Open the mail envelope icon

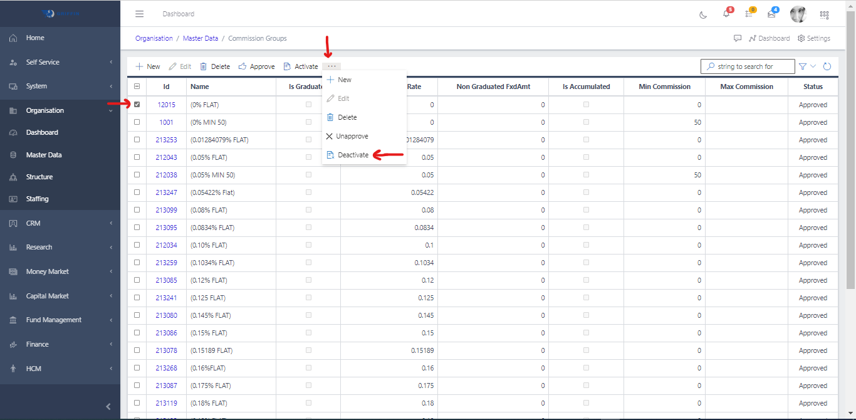(771, 14)
